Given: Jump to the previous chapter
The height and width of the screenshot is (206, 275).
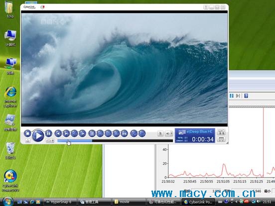Looking at the screenshot, I should pyautogui.click(x=58, y=133).
